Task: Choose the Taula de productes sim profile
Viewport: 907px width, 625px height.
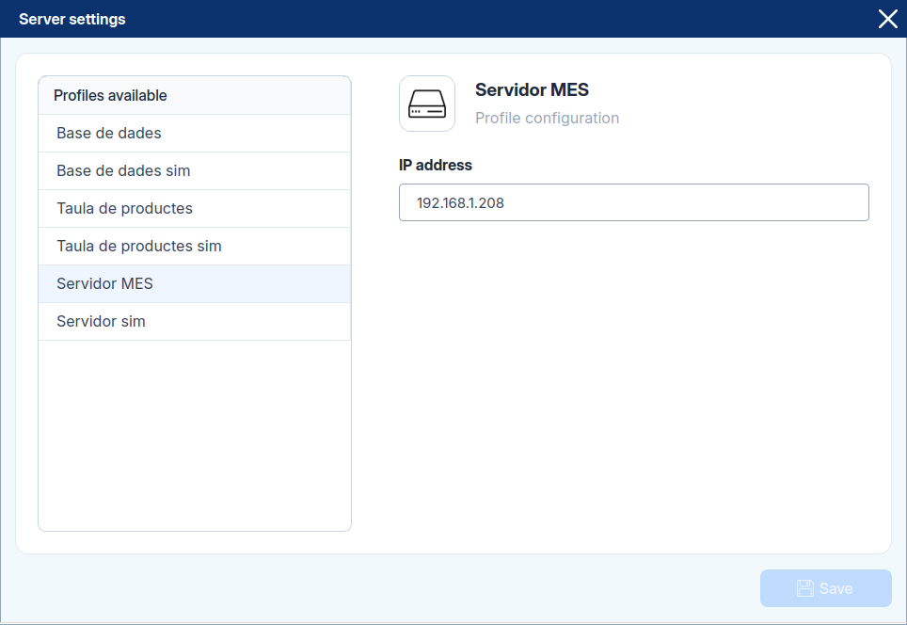Action: (x=195, y=246)
